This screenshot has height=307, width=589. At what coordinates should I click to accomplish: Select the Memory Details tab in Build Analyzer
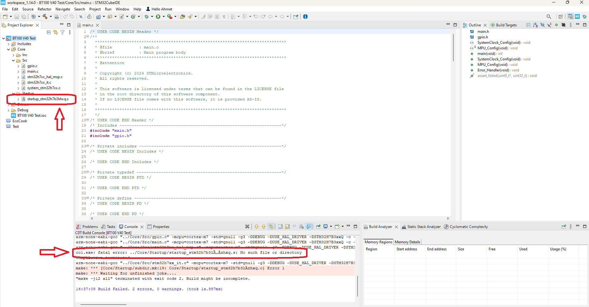[407, 242]
